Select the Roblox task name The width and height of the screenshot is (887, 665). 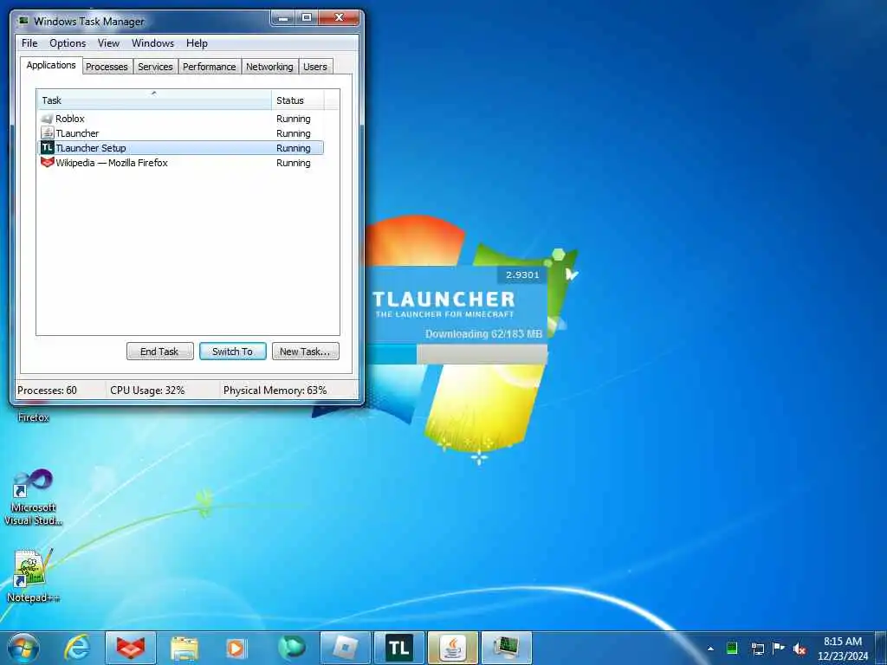[70, 119]
